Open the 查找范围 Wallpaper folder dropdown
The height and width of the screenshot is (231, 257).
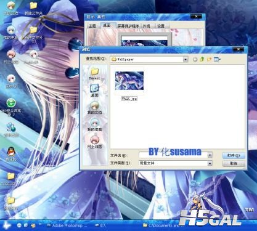pyautogui.click(x=186, y=60)
